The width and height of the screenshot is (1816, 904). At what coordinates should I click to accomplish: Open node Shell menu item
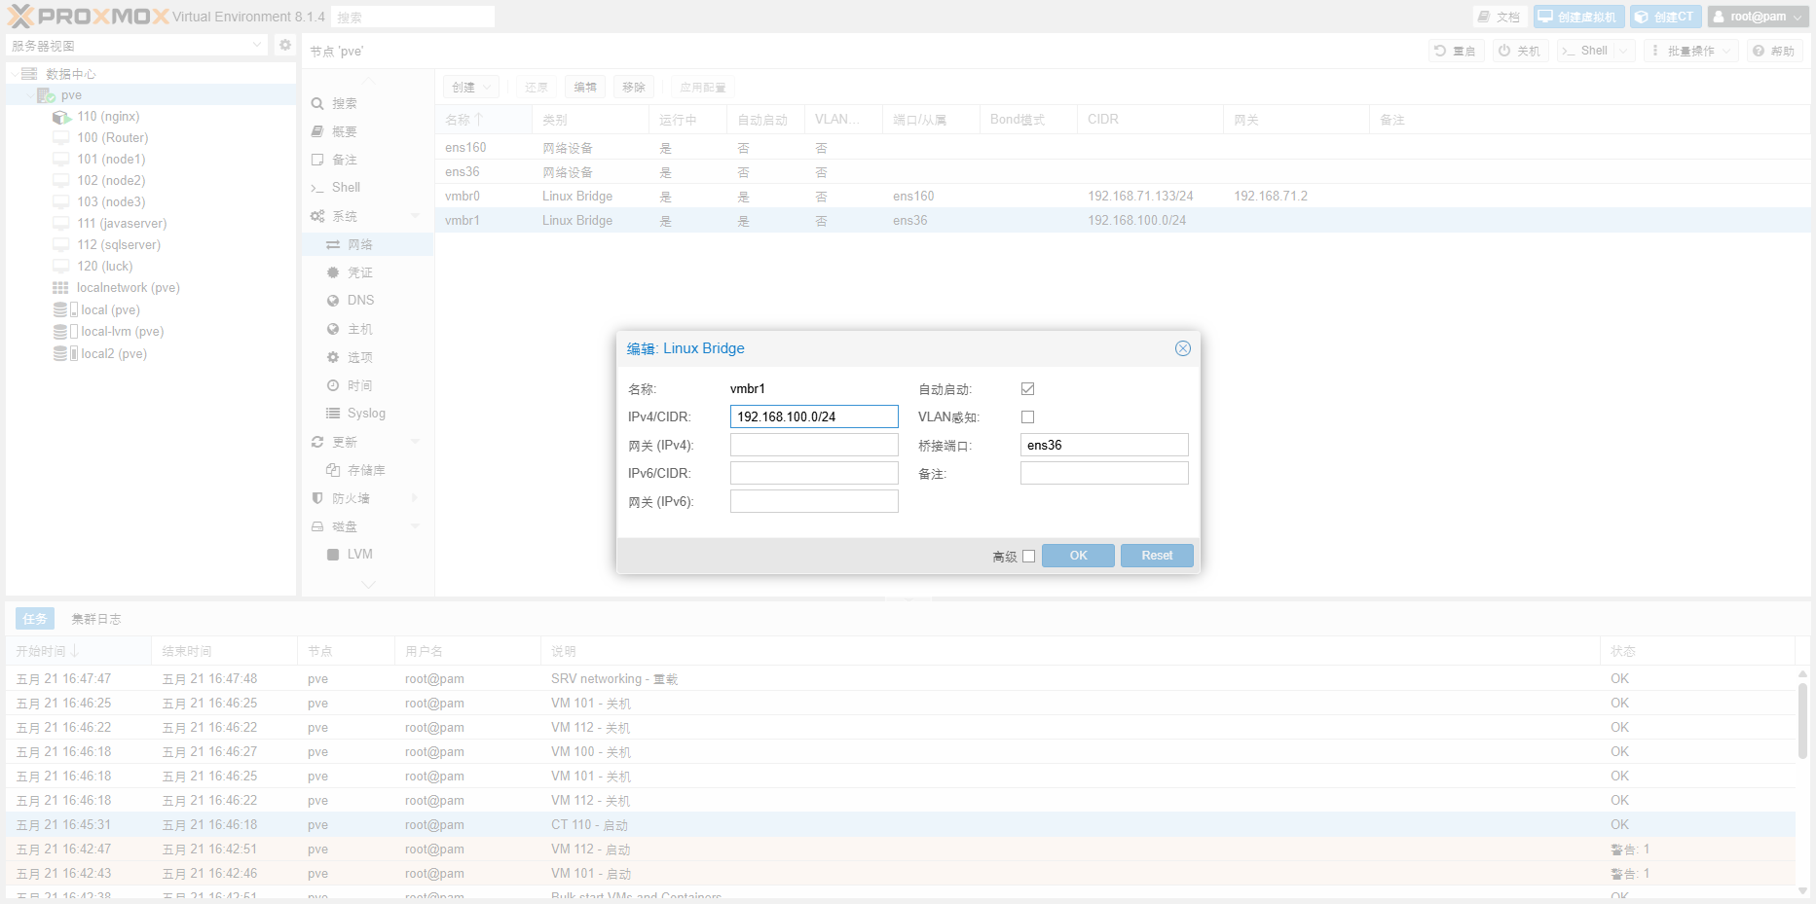click(367, 188)
